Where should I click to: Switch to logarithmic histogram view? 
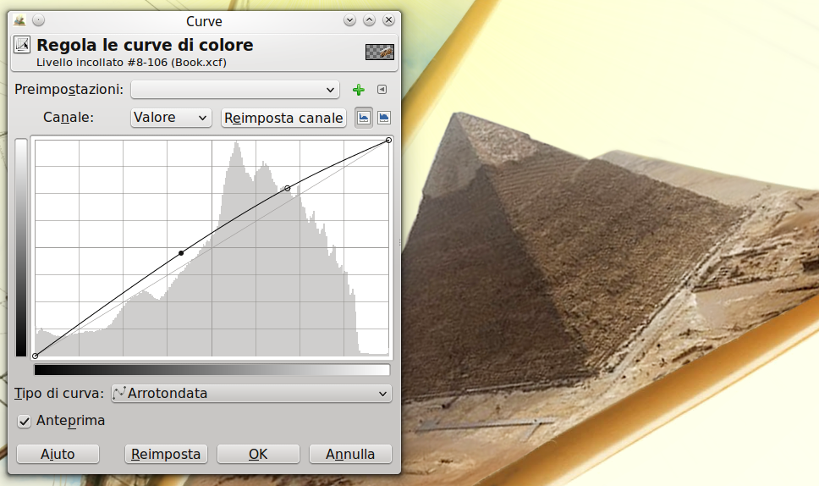tap(384, 118)
